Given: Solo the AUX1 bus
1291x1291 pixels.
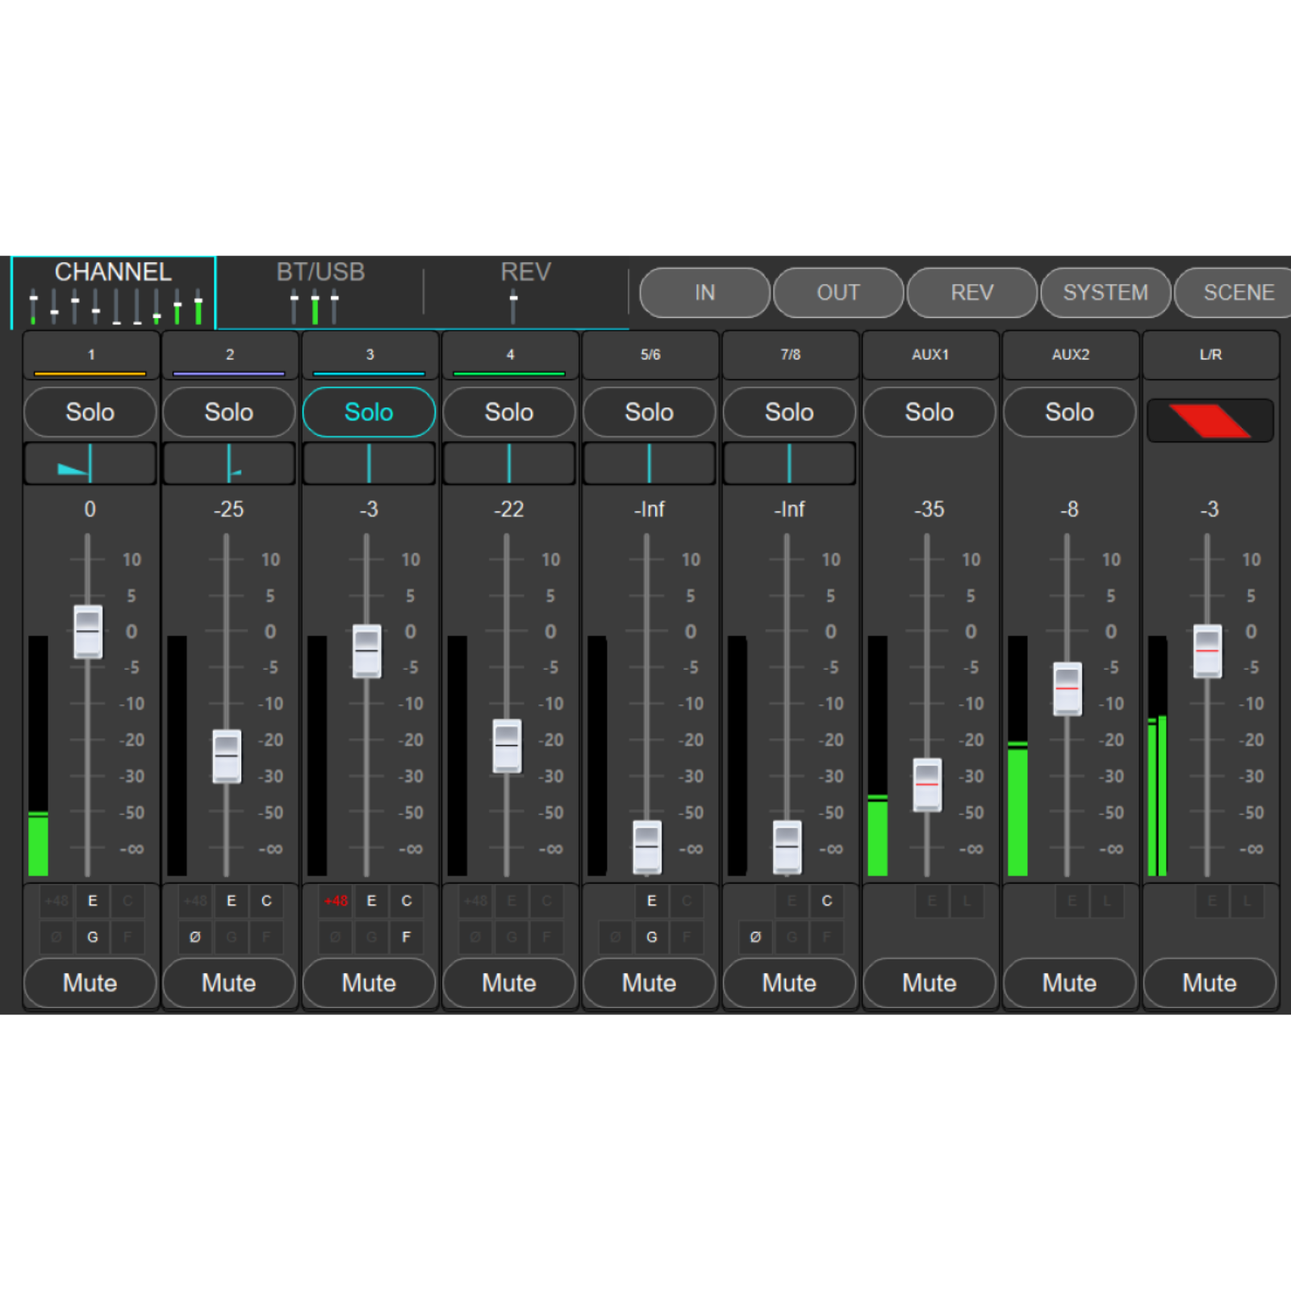Looking at the screenshot, I should [x=929, y=412].
